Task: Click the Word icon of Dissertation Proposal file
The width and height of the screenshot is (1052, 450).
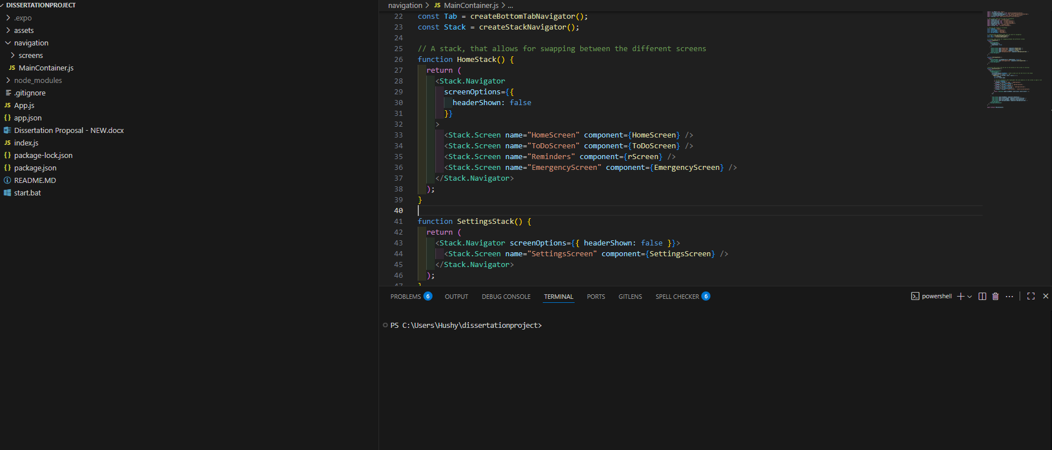Action: point(7,130)
